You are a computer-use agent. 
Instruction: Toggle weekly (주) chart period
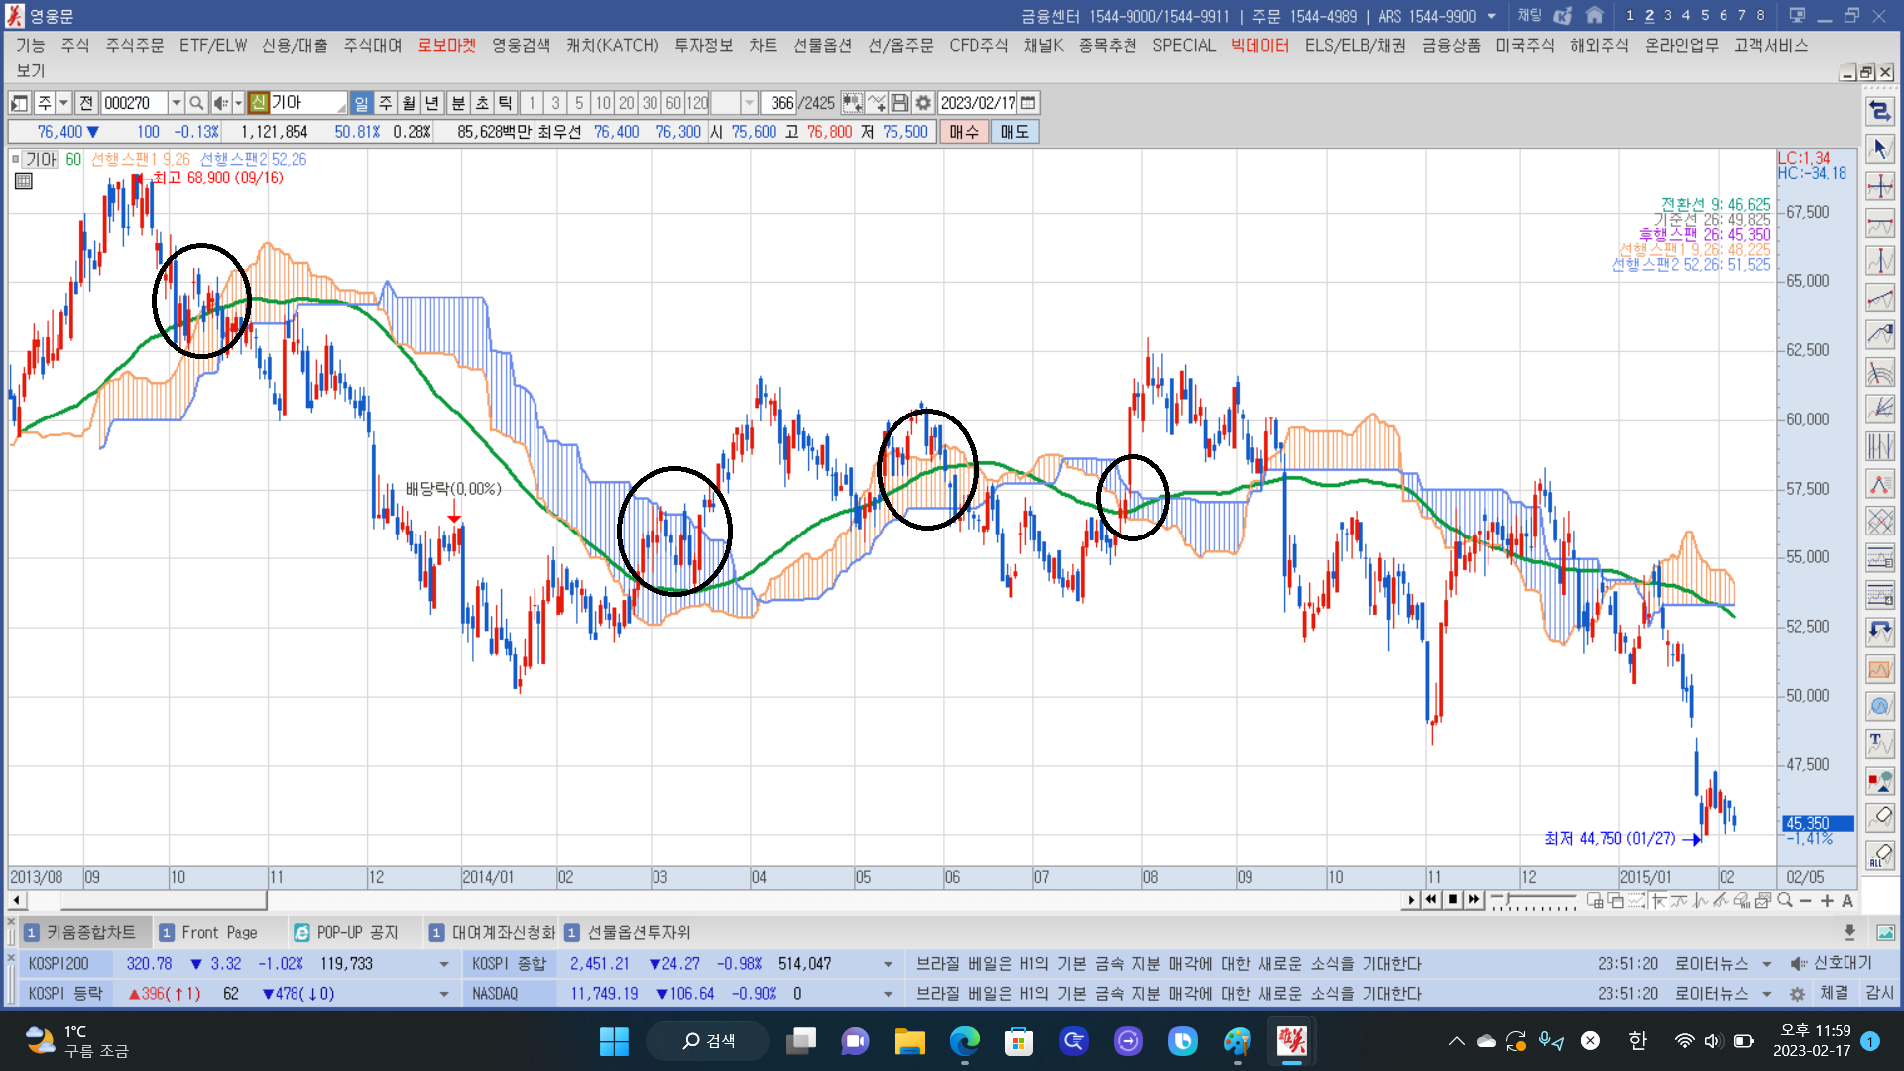(386, 103)
